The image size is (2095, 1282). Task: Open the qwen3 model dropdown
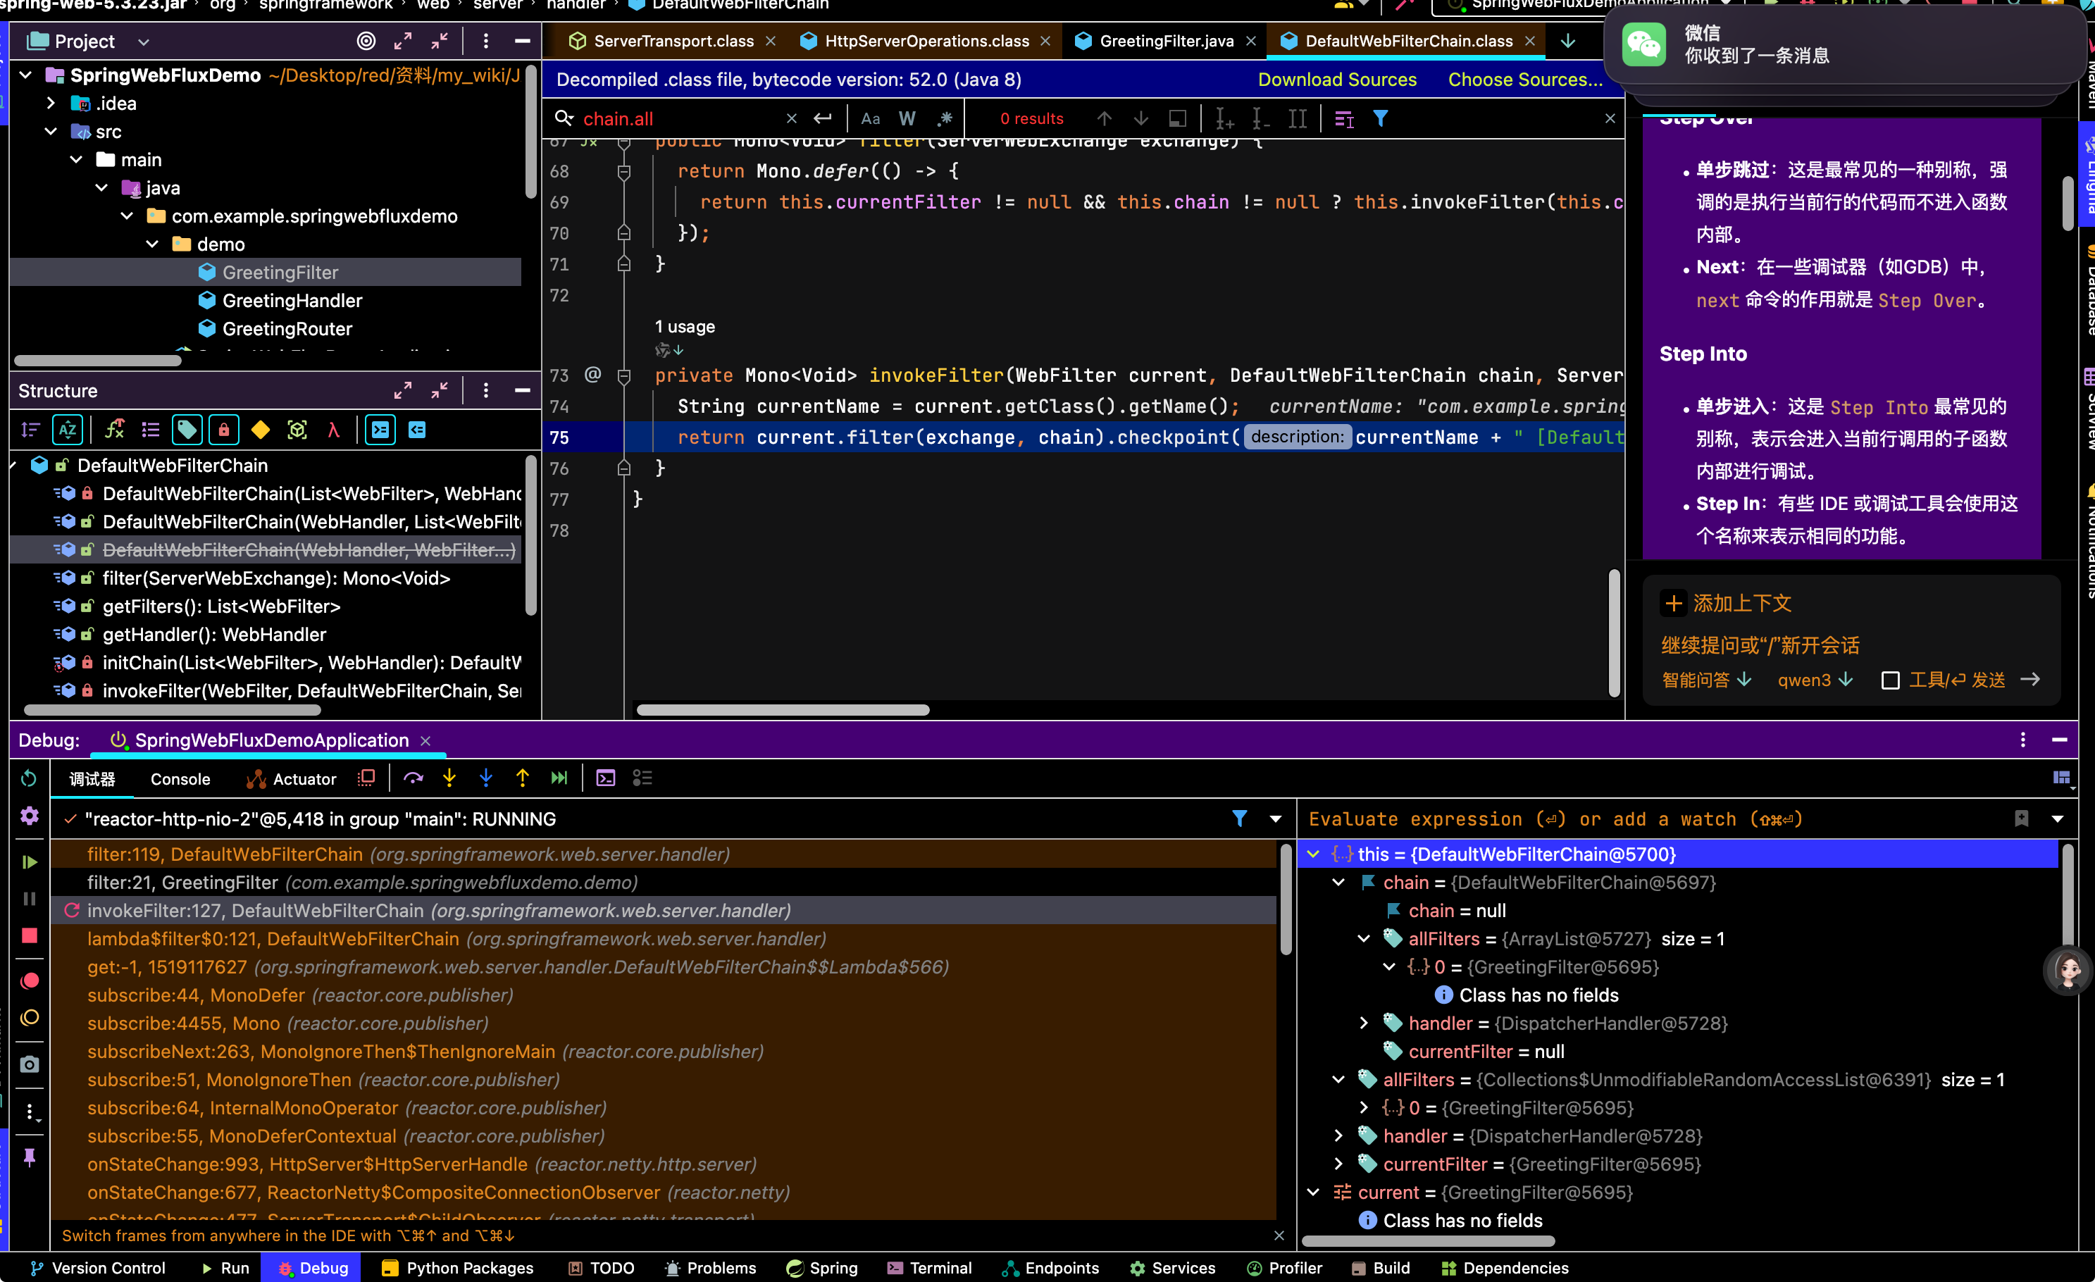pyautogui.click(x=1815, y=680)
